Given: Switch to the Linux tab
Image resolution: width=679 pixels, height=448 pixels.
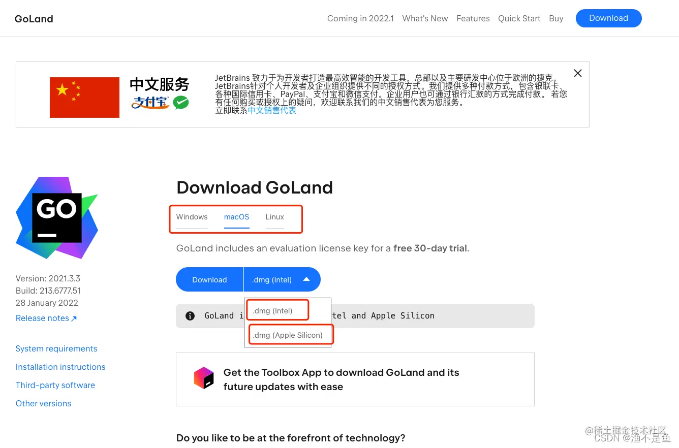Looking at the screenshot, I should (274, 217).
